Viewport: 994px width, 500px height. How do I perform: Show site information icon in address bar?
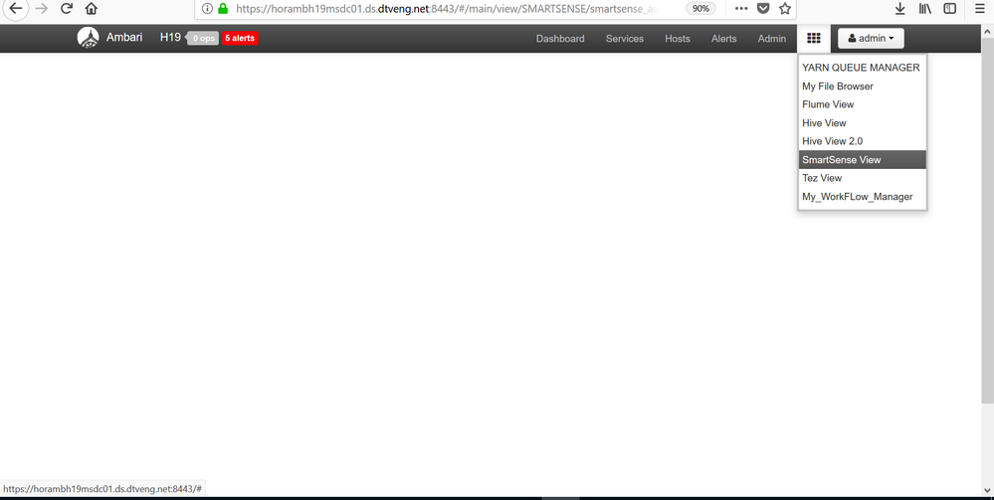207,9
